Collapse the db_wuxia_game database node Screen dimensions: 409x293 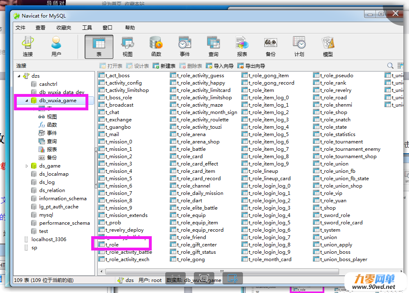tap(27, 101)
